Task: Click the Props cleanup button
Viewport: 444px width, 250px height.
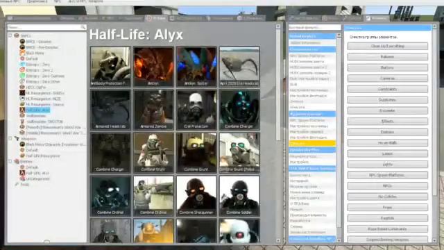Action: [x=387, y=208]
